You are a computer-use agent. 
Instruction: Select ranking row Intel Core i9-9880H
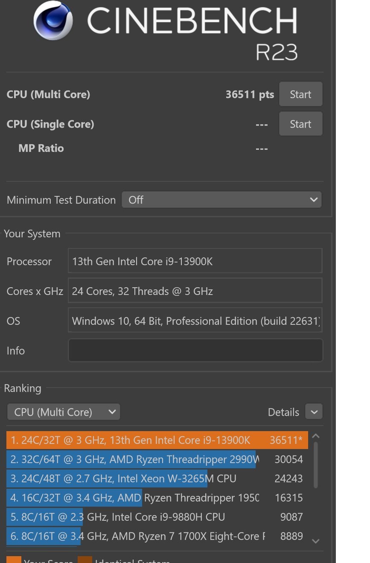click(x=157, y=517)
